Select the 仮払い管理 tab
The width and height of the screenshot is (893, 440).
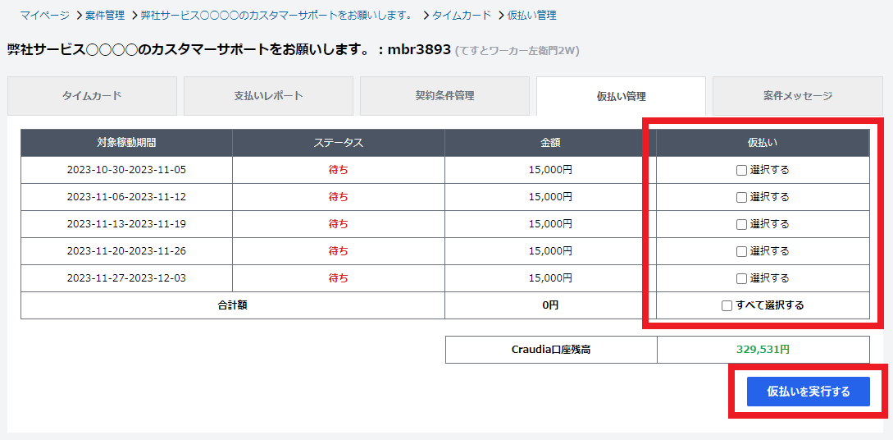tap(621, 96)
